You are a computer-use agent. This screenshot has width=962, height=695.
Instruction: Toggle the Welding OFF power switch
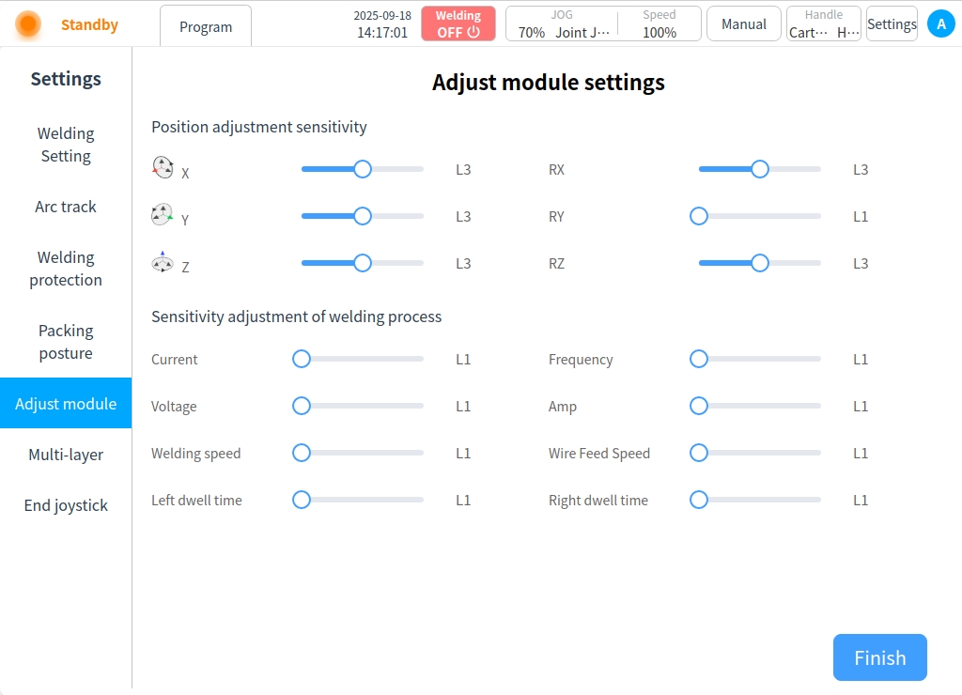point(458,24)
